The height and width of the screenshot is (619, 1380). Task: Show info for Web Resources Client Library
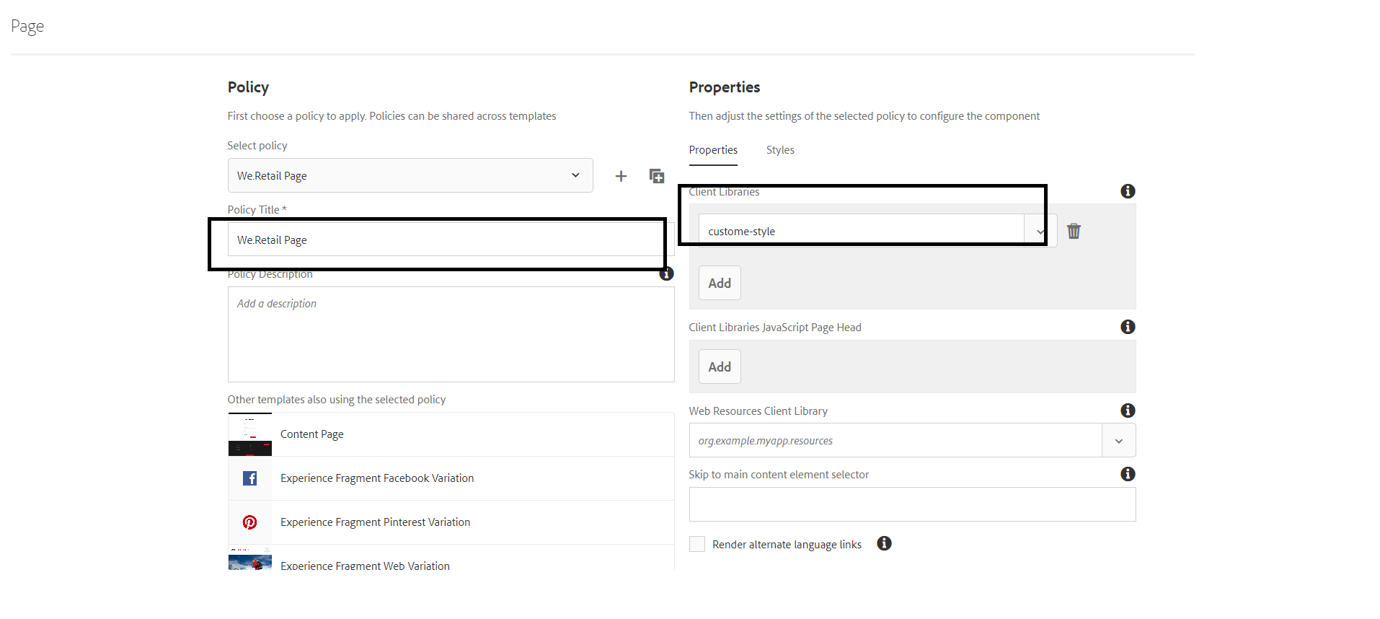[1128, 411]
